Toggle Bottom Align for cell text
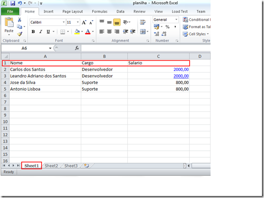Viewport: 264px width, 198px height. (117, 22)
